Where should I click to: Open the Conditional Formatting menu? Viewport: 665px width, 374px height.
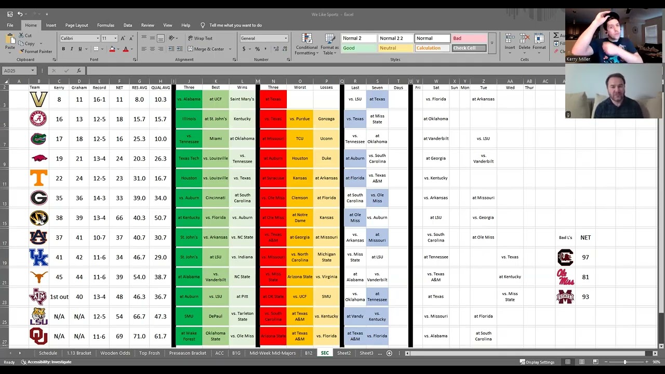point(307,45)
